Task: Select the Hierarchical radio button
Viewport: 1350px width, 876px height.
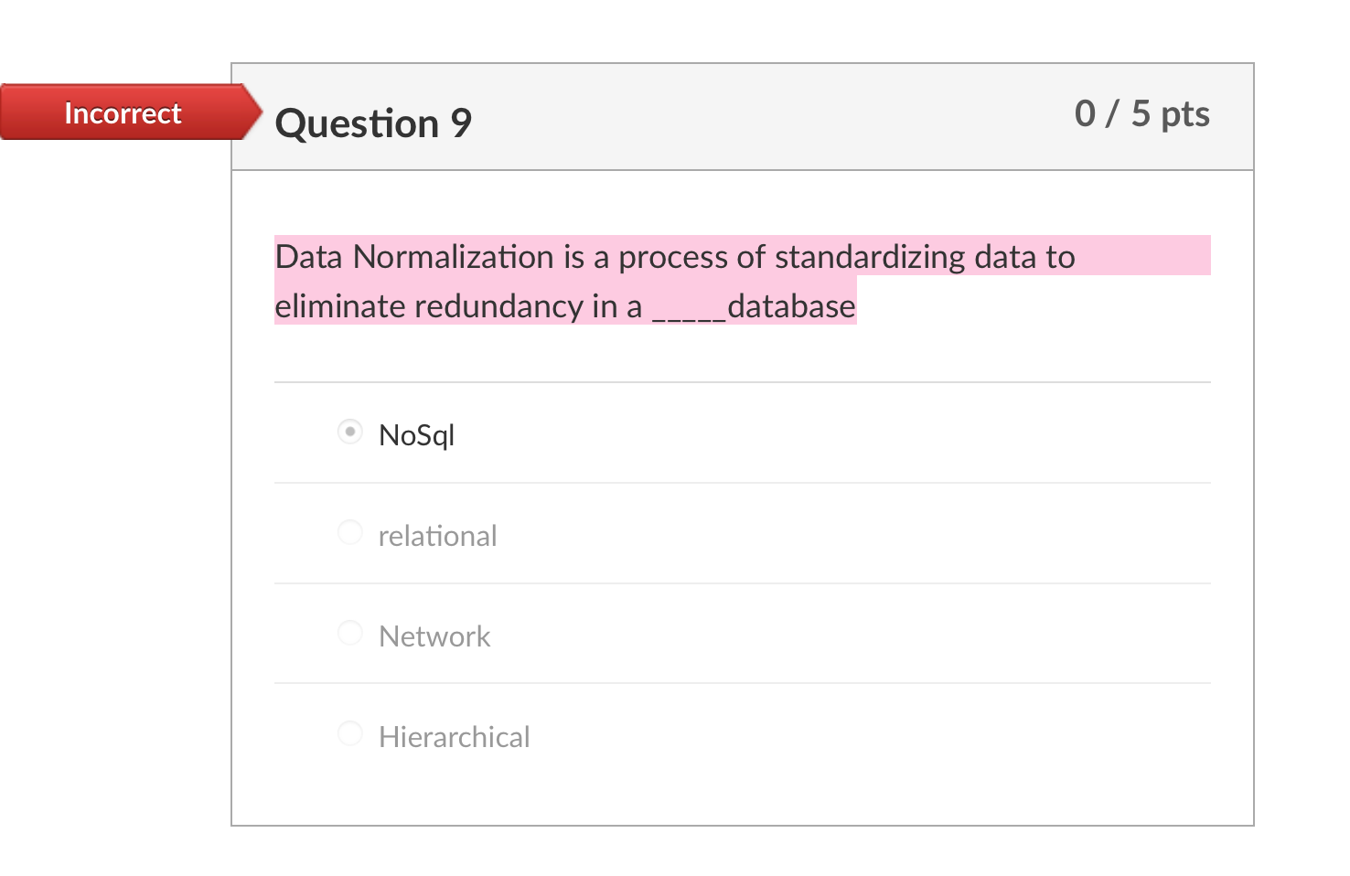Action: coord(350,733)
